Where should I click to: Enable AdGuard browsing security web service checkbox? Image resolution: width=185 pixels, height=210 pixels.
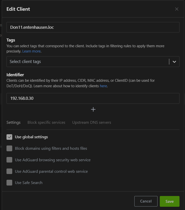click(x=9, y=160)
